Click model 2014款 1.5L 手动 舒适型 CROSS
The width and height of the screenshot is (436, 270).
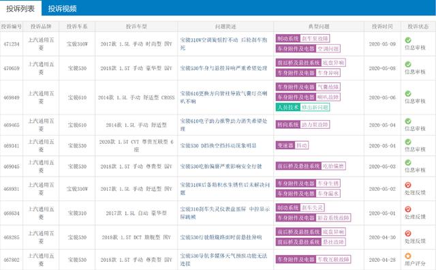(x=136, y=97)
